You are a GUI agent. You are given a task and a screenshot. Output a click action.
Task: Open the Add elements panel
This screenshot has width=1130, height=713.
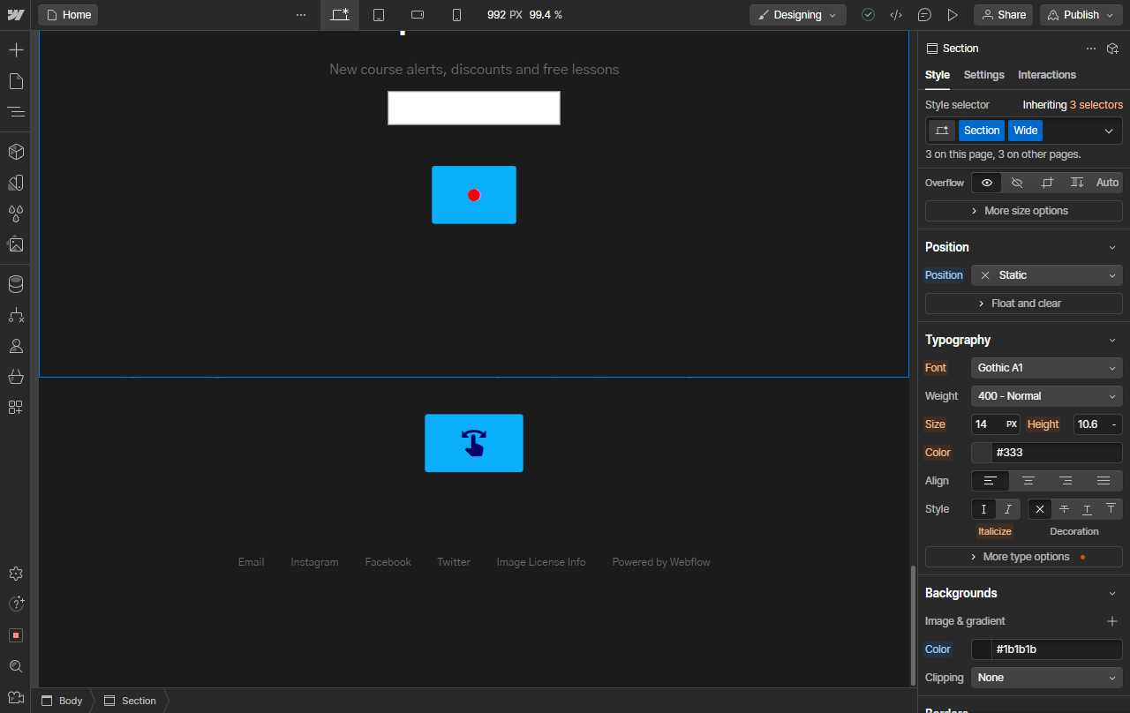pyautogui.click(x=15, y=50)
